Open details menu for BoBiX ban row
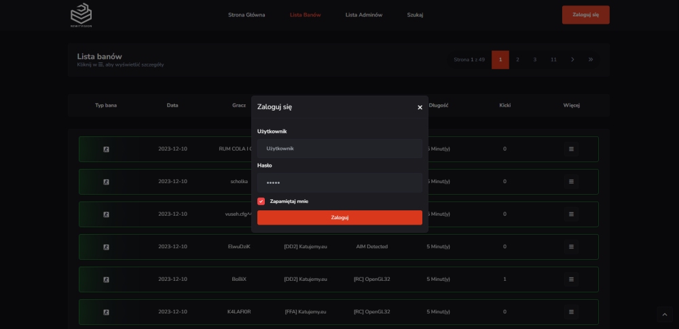The height and width of the screenshot is (329, 679). pyautogui.click(x=571, y=279)
